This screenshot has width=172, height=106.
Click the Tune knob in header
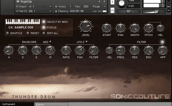point(121,3)
